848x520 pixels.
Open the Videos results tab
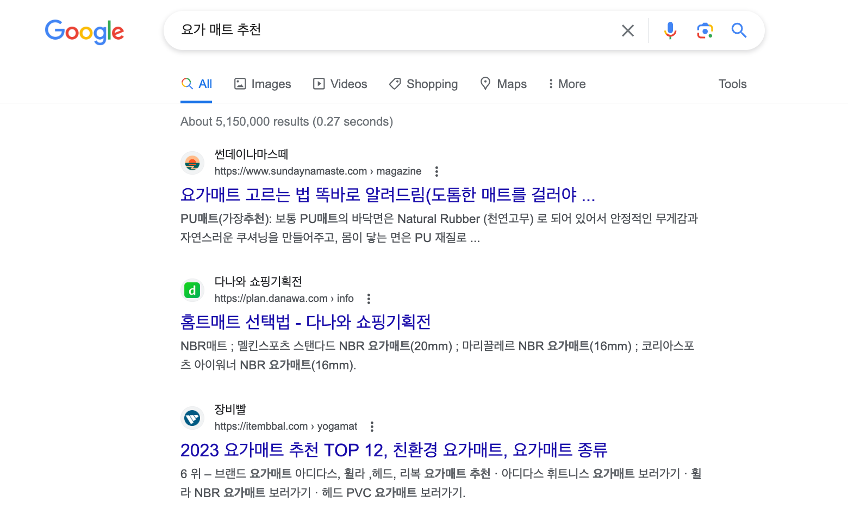(340, 84)
